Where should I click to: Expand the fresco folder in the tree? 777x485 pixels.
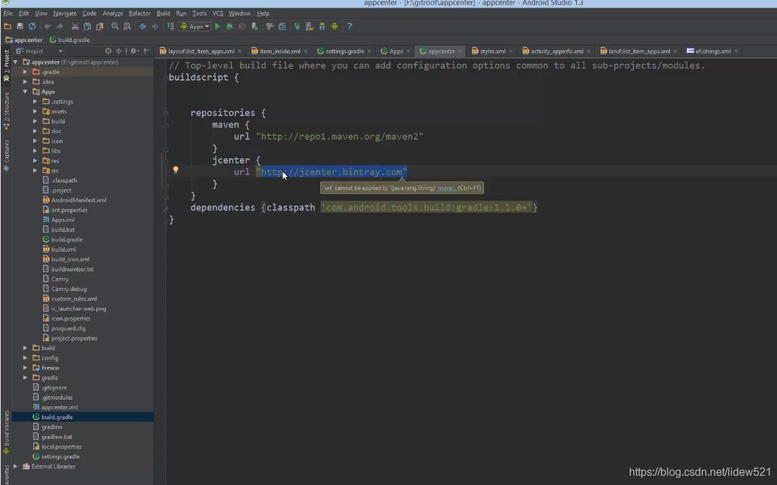pos(25,368)
